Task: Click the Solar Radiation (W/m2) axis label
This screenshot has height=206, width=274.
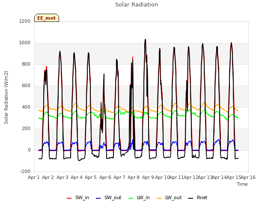Action: coord(6,97)
